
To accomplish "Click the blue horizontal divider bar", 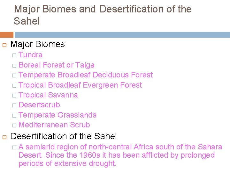I will click(x=122, y=34).
